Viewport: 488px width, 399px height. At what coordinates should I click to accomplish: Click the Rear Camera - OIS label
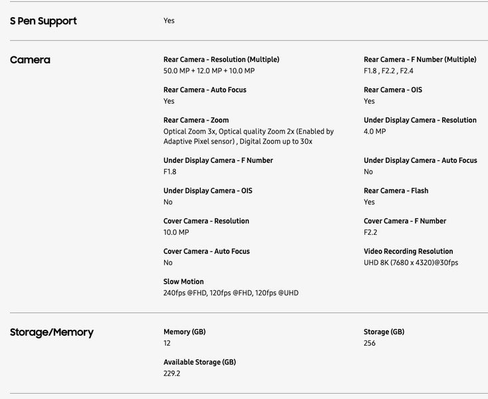[x=392, y=90]
